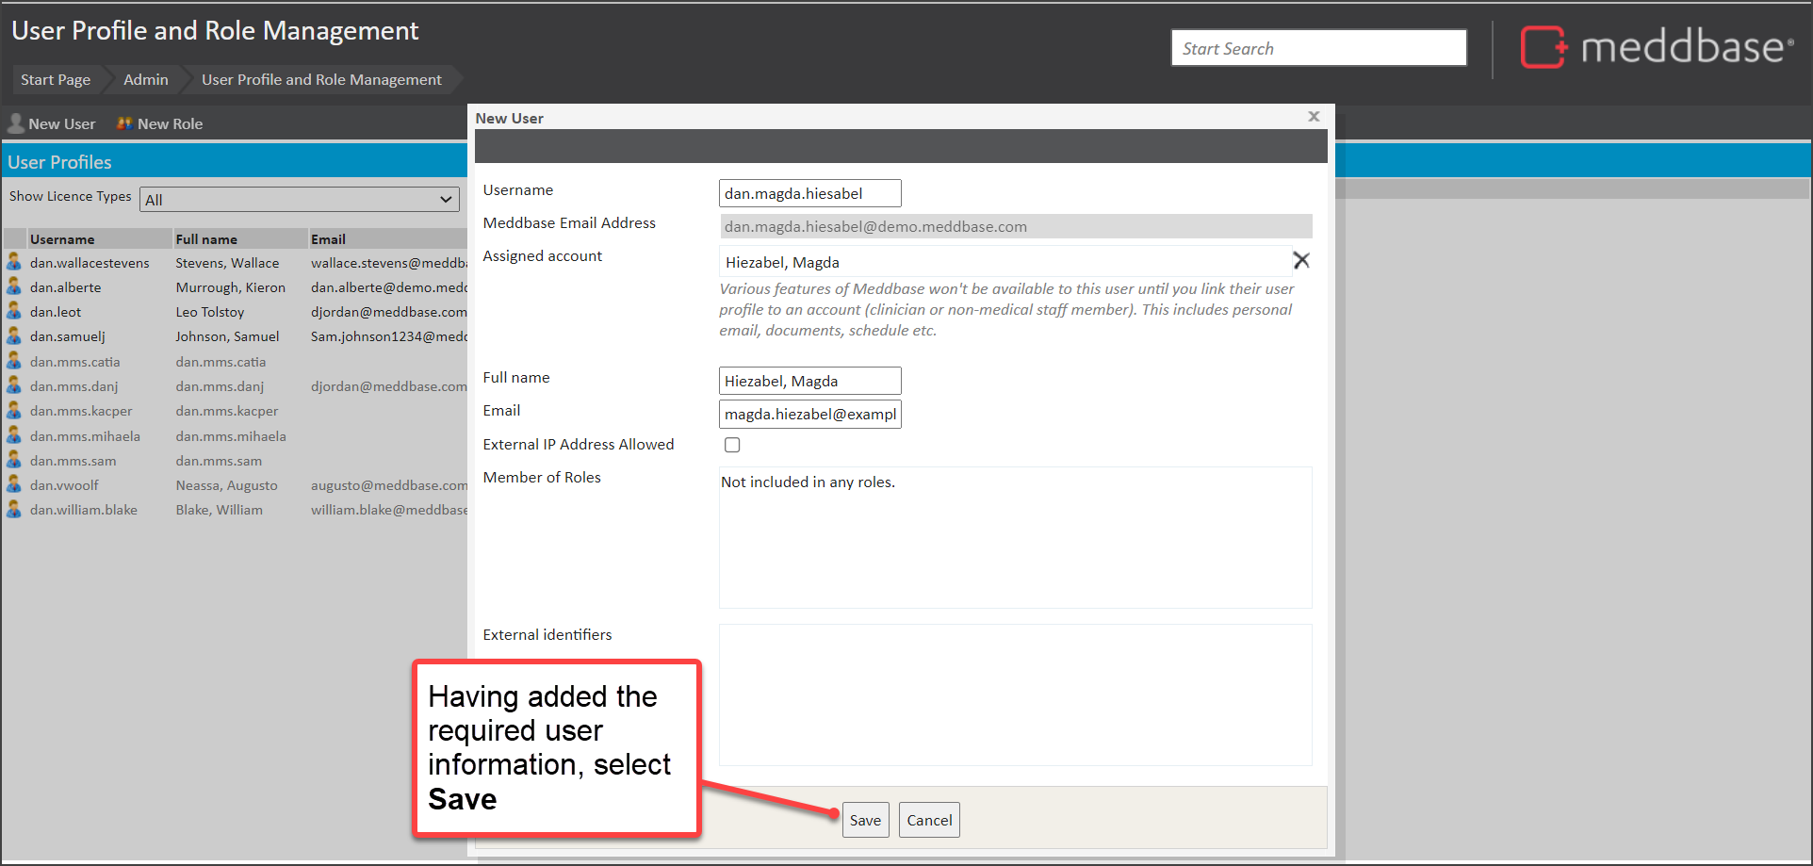Click the Username input field

pyautogui.click(x=809, y=193)
